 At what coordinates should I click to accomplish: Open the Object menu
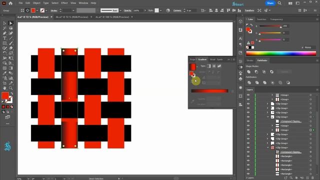pos(36,3)
